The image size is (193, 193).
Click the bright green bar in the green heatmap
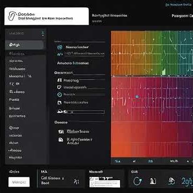164,72
